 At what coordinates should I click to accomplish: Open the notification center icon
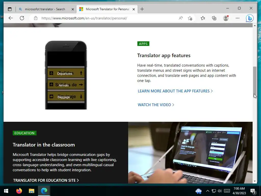(x=253, y=191)
